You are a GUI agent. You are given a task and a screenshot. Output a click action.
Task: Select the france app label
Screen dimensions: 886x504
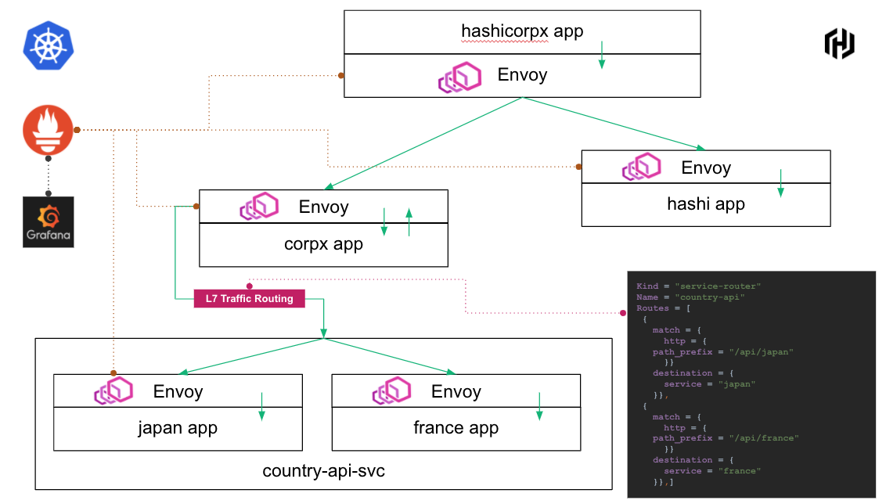(x=456, y=427)
